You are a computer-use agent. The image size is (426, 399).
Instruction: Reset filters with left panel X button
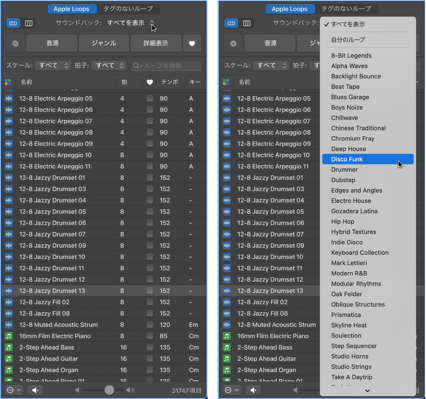click(15, 44)
